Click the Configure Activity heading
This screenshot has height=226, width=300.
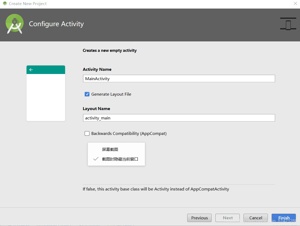56,24
